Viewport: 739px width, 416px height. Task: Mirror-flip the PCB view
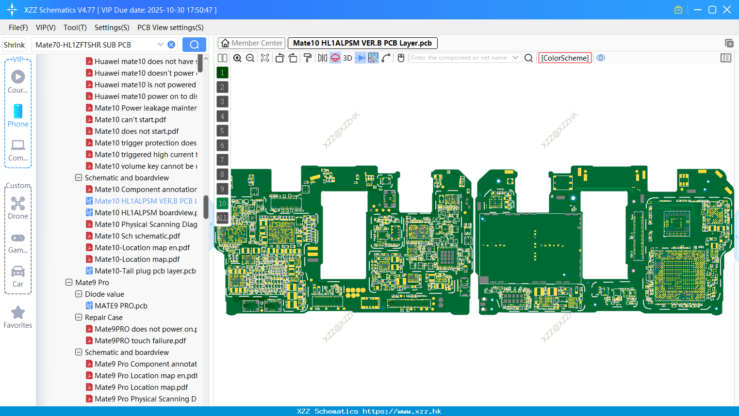(323, 58)
